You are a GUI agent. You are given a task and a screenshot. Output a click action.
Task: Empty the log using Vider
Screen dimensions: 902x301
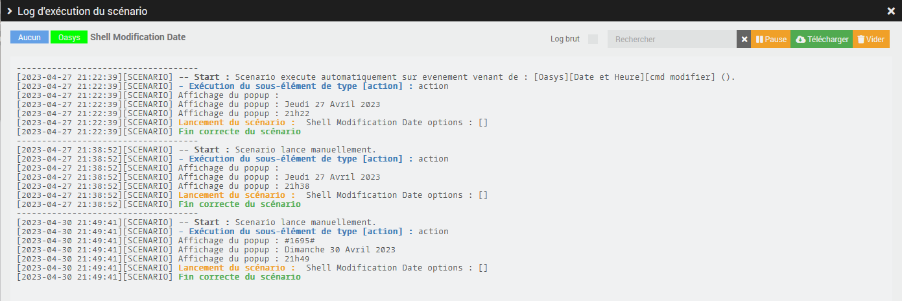[871, 40]
